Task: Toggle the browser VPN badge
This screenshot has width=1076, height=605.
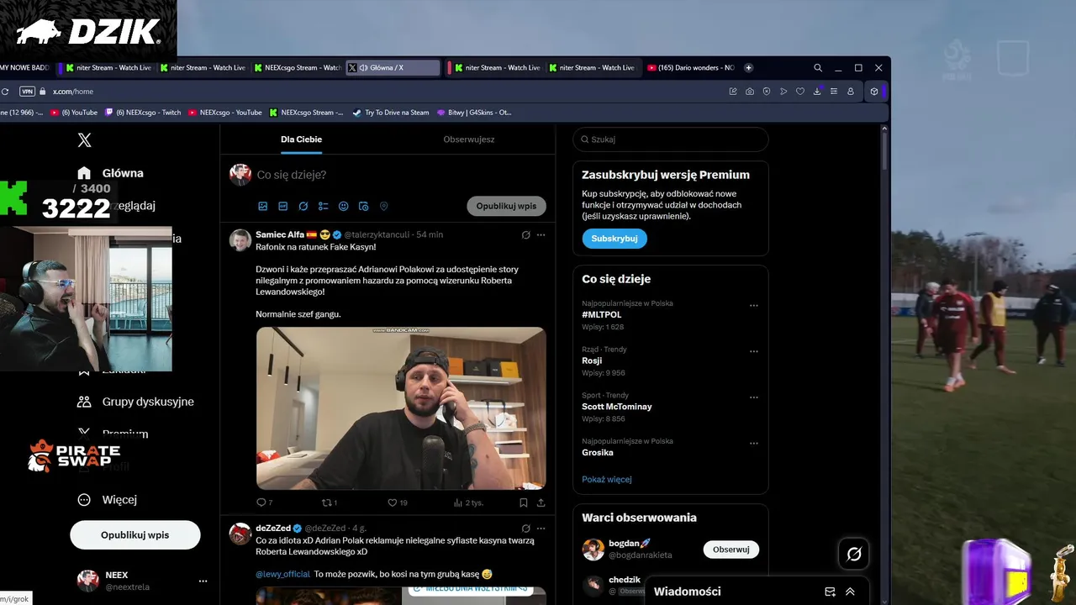Action: [27, 91]
